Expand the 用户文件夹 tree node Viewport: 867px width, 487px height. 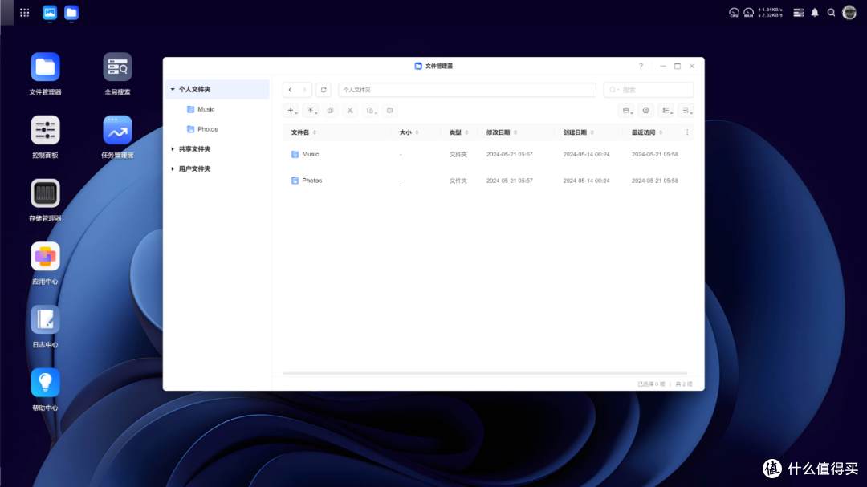[x=173, y=169]
